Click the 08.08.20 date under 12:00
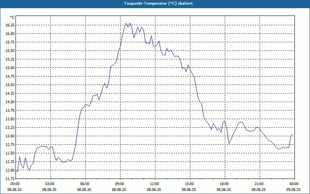Screen dimensions: 310x194 click(154, 189)
